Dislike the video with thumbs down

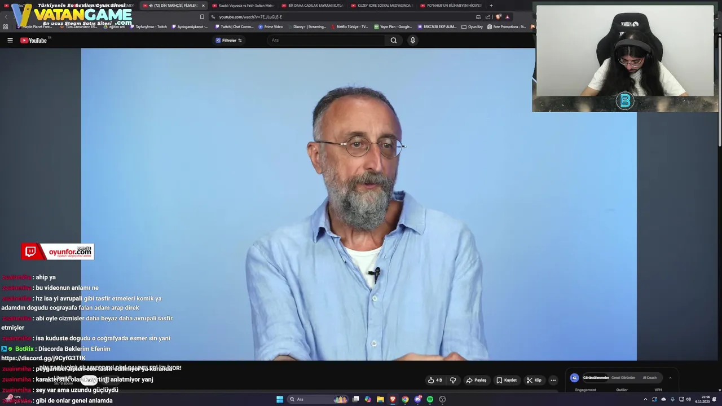(452, 380)
